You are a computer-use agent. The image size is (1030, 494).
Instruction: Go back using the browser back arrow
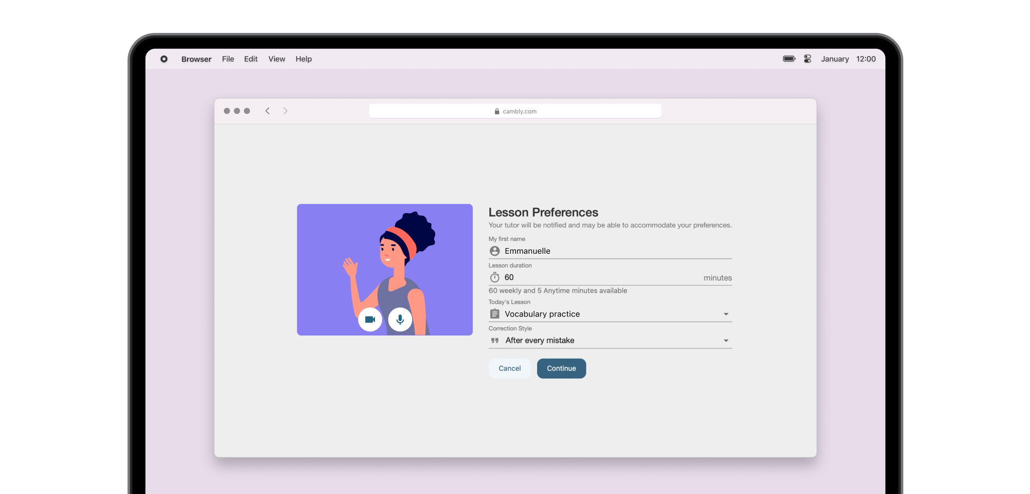tap(267, 111)
